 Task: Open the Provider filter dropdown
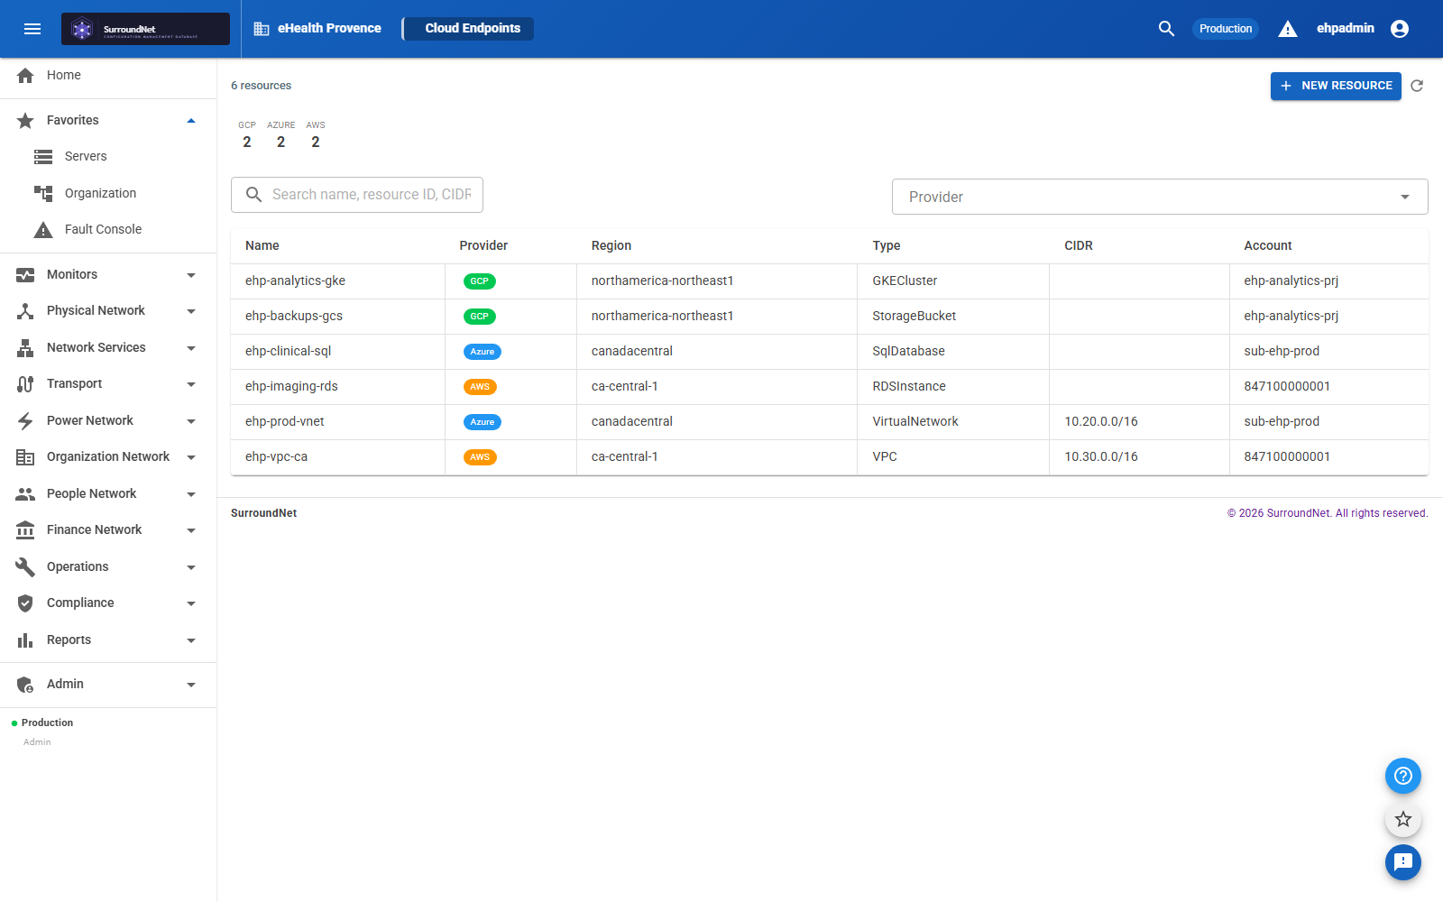1160,197
